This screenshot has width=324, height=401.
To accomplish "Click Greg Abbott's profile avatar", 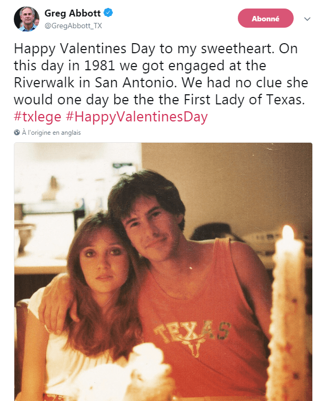I will pyautogui.click(x=26, y=19).
